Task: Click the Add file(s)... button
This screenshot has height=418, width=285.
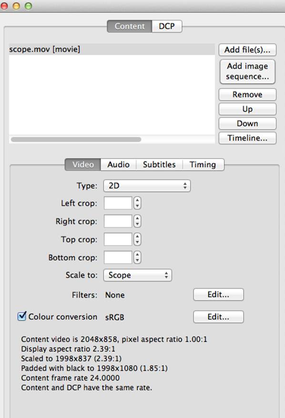Action: [247, 50]
